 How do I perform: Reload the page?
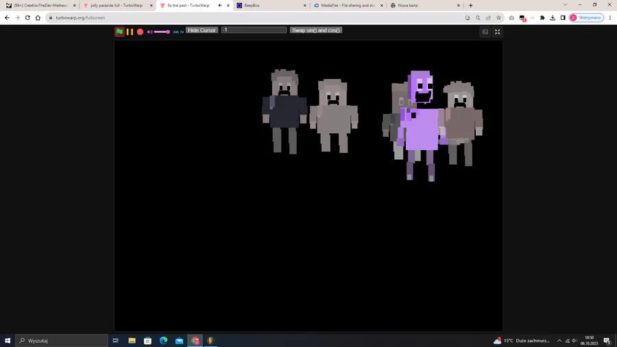tap(27, 18)
